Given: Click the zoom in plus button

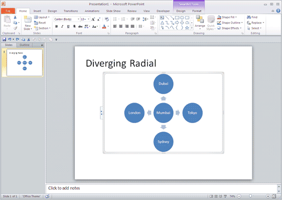Looking at the screenshot, I should (x=268, y=196).
